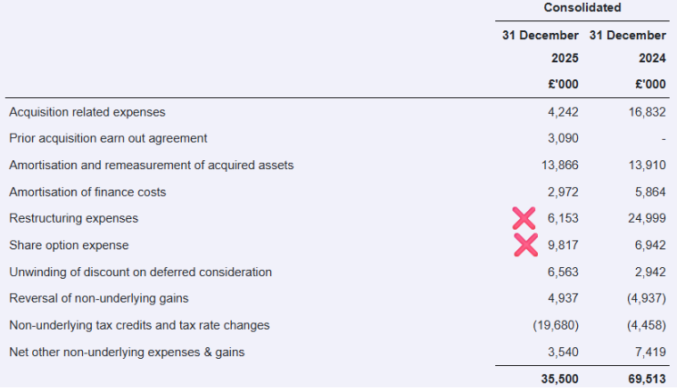Click the red X beside Share option 9,817

(526, 245)
